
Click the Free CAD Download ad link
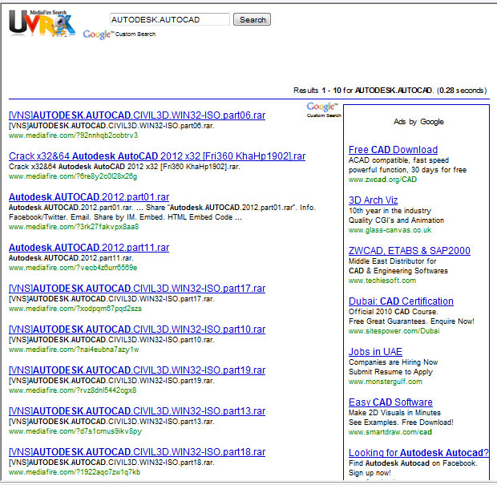pyautogui.click(x=393, y=150)
